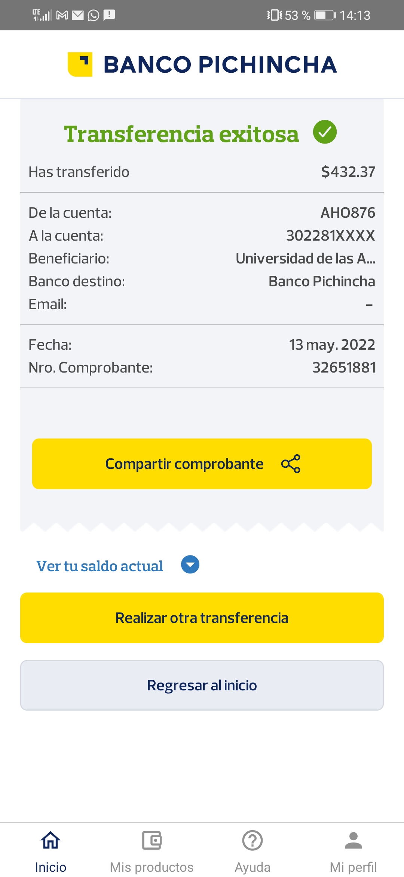Tap the comprobante number 32651881

pos(344,368)
